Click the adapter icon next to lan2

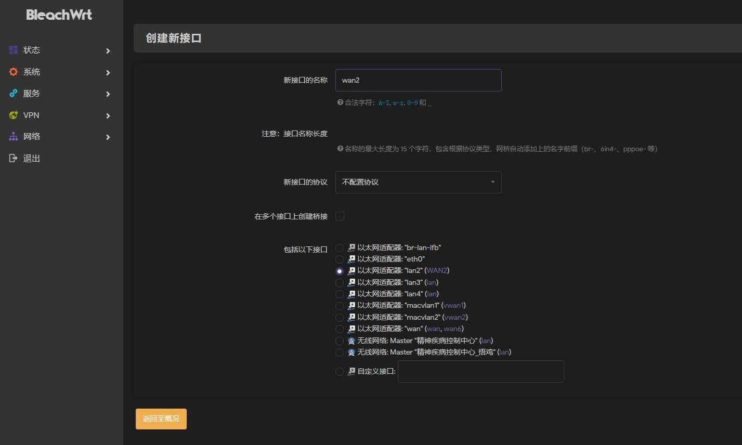coord(352,271)
